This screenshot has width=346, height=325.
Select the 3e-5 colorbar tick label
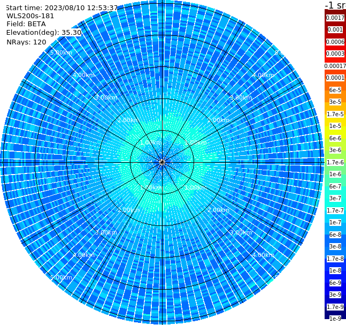(335, 102)
